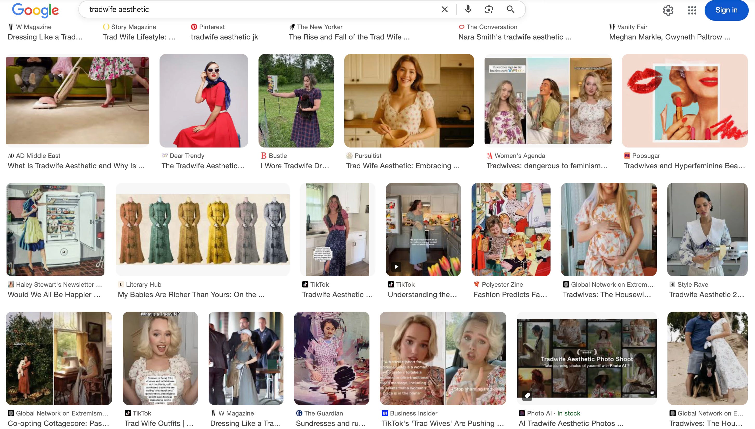This screenshot has height=429, width=755.
Task: Select the Pursuitist kitchen baking woman image
Action: tap(409, 100)
